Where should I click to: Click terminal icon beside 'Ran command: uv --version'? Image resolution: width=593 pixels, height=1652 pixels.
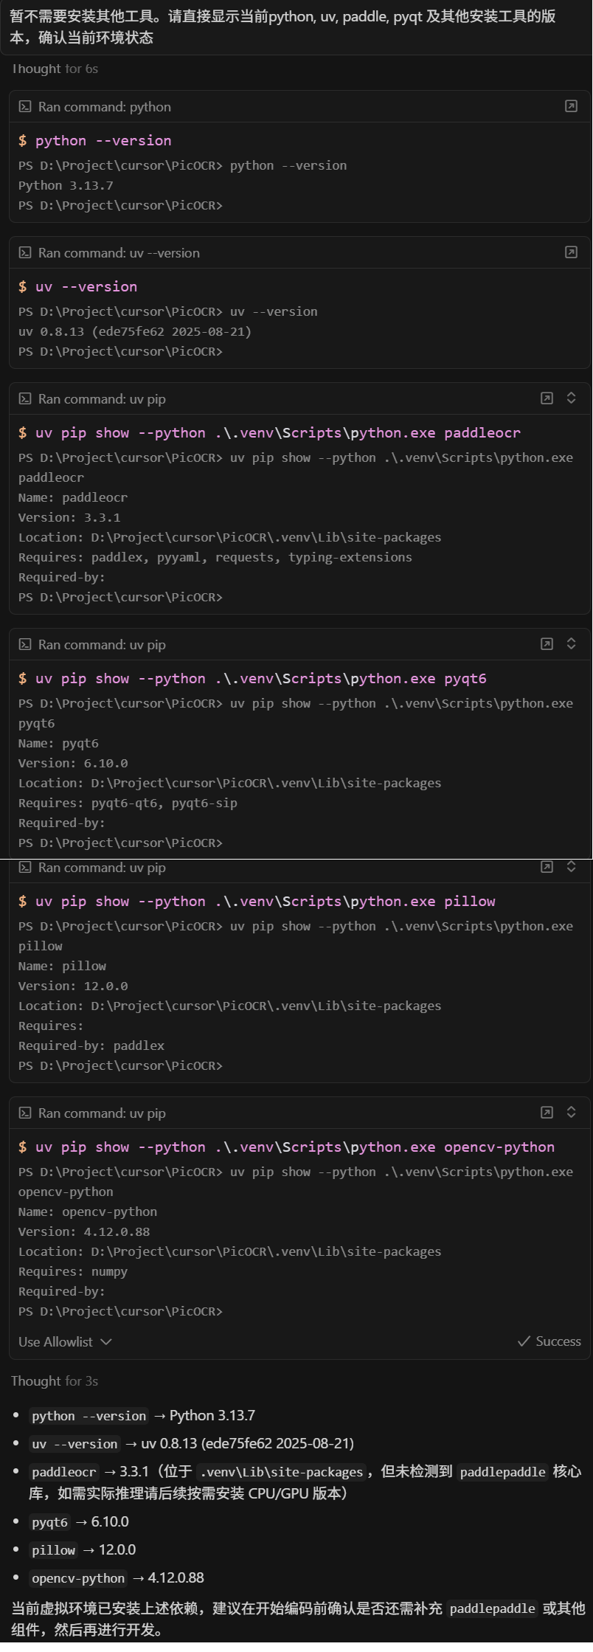click(x=25, y=253)
